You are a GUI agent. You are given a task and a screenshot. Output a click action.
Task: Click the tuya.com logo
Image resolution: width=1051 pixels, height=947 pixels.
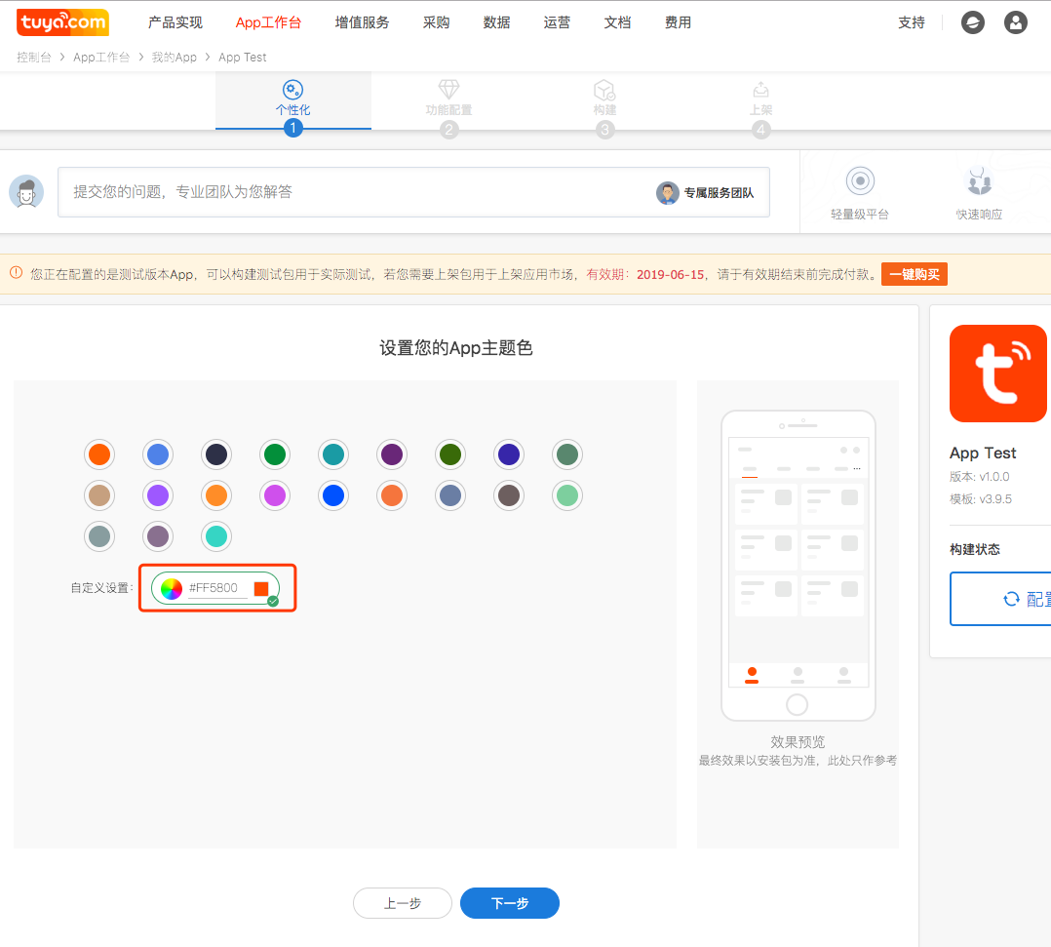(x=62, y=22)
